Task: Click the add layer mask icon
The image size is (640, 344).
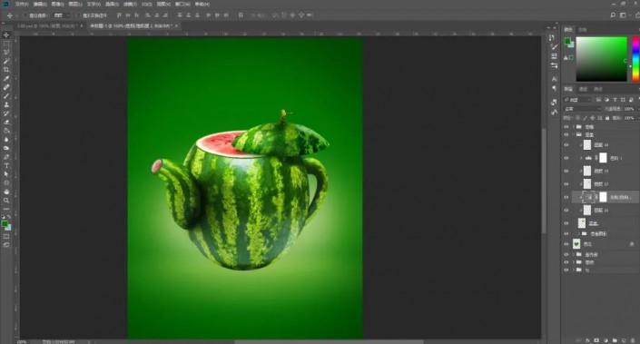Action: pos(596,340)
